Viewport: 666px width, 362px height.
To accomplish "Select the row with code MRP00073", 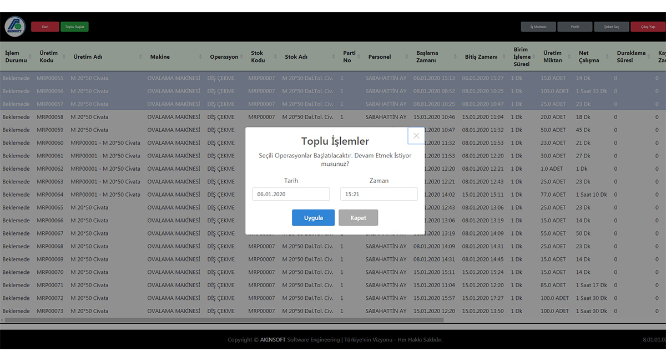I will tap(50, 311).
